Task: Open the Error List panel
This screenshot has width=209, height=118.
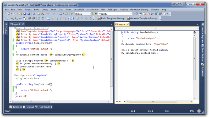Action: click(x=16, y=107)
